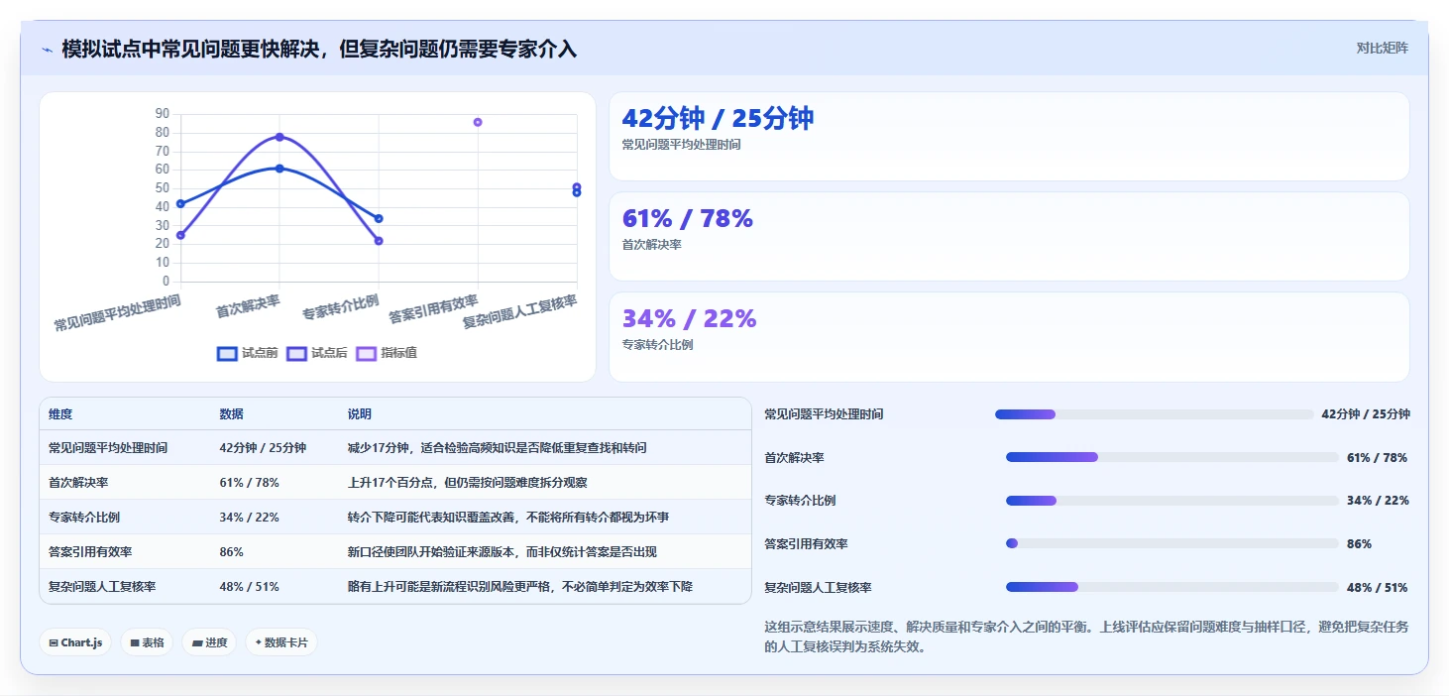This screenshot has height=696, width=1449.
Task: Click the 试点前 data point at 61
Action: pyautogui.click(x=279, y=169)
